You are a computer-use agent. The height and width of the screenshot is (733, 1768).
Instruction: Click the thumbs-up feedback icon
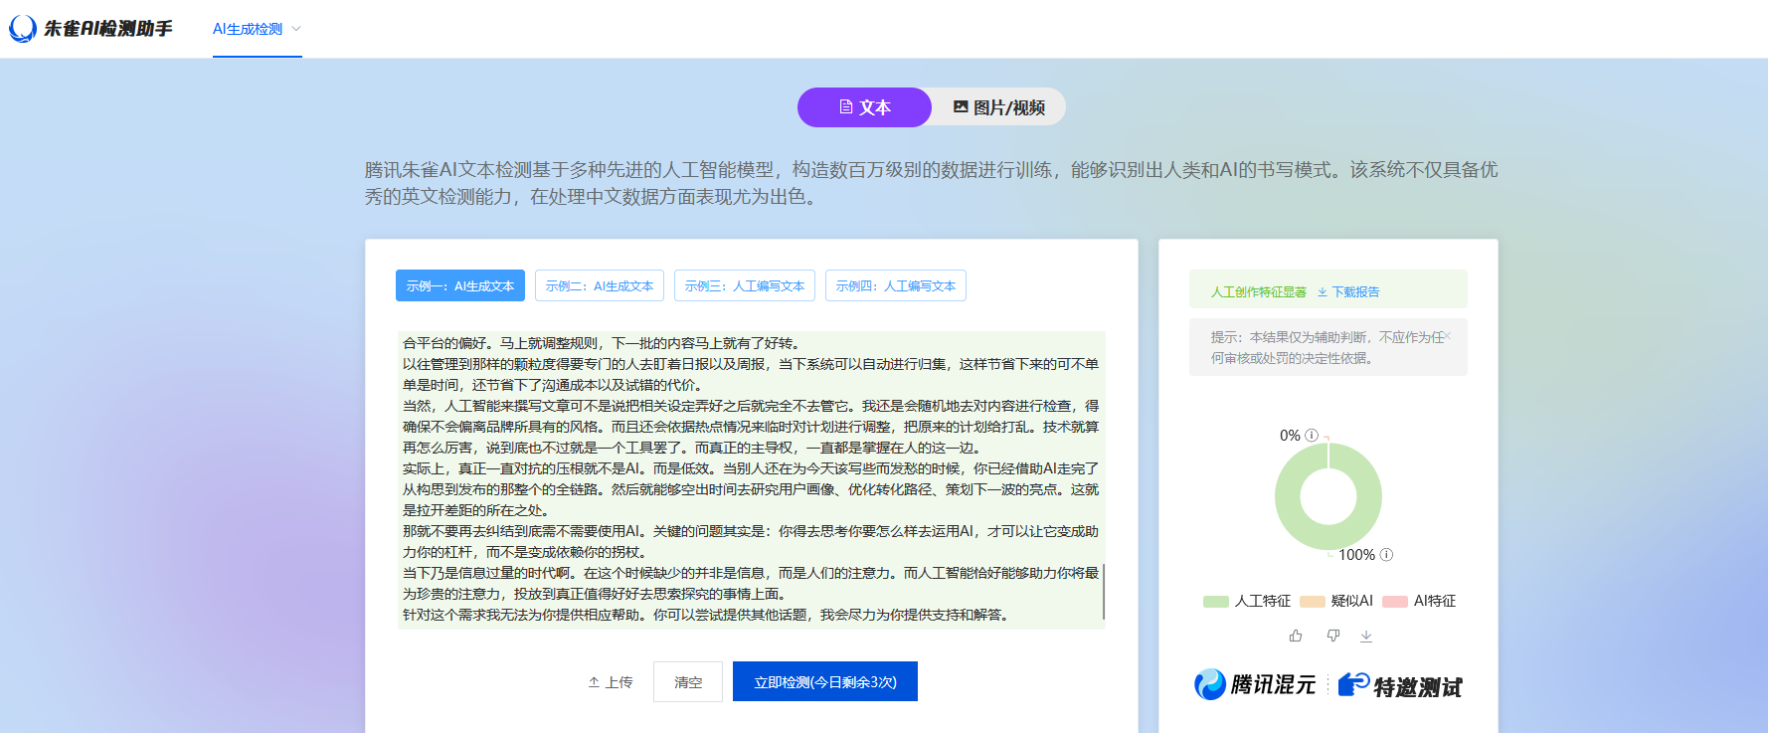[1296, 636]
